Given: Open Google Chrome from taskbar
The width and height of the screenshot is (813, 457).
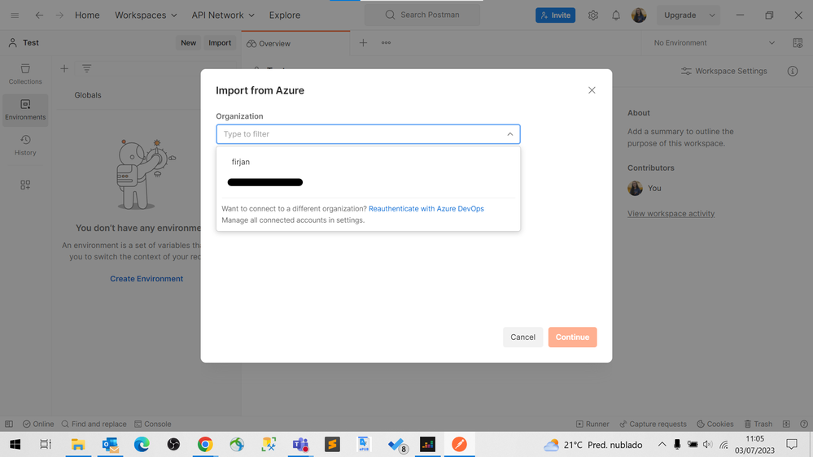Looking at the screenshot, I should pos(205,445).
